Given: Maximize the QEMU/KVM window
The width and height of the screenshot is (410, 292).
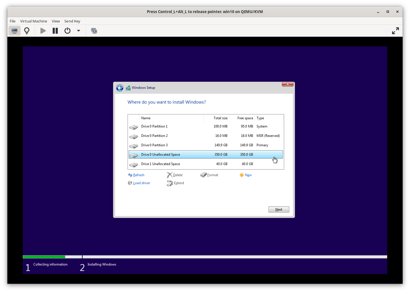Looking at the screenshot, I should [388, 12].
